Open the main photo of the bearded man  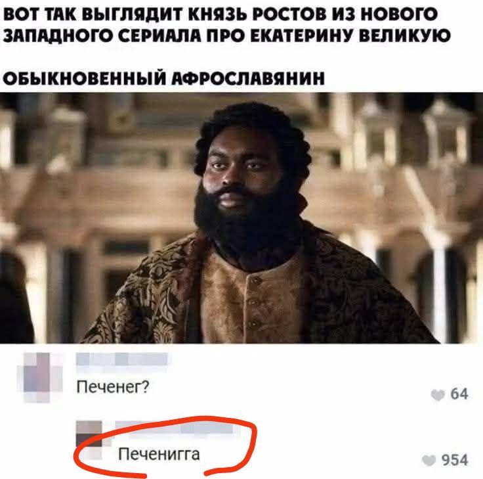(x=241, y=217)
